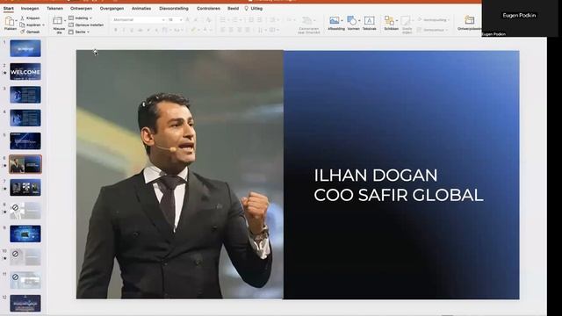Click the hidden-slide icon on slide 8
The image size is (562, 316).
tap(16, 207)
